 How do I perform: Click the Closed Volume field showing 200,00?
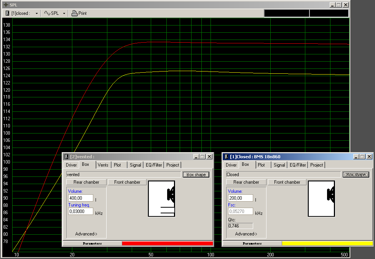[240, 198]
